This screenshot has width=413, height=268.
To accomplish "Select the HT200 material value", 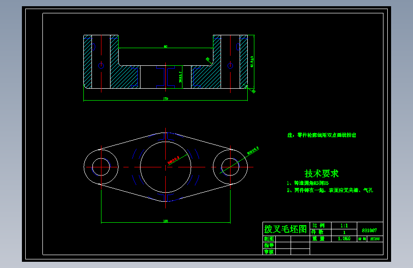I will point(375,239).
